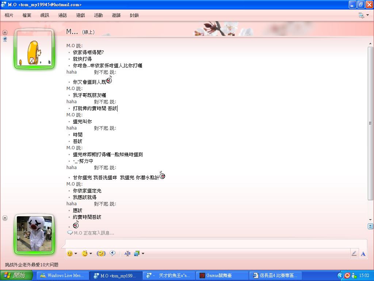The width and height of the screenshot is (374, 281).
Task: Open background picker dropdown arrow
Action: pyautogui.click(x=143, y=254)
